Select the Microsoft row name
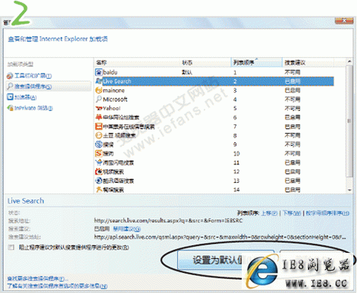The height and width of the screenshot is (293, 357). coord(115,100)
